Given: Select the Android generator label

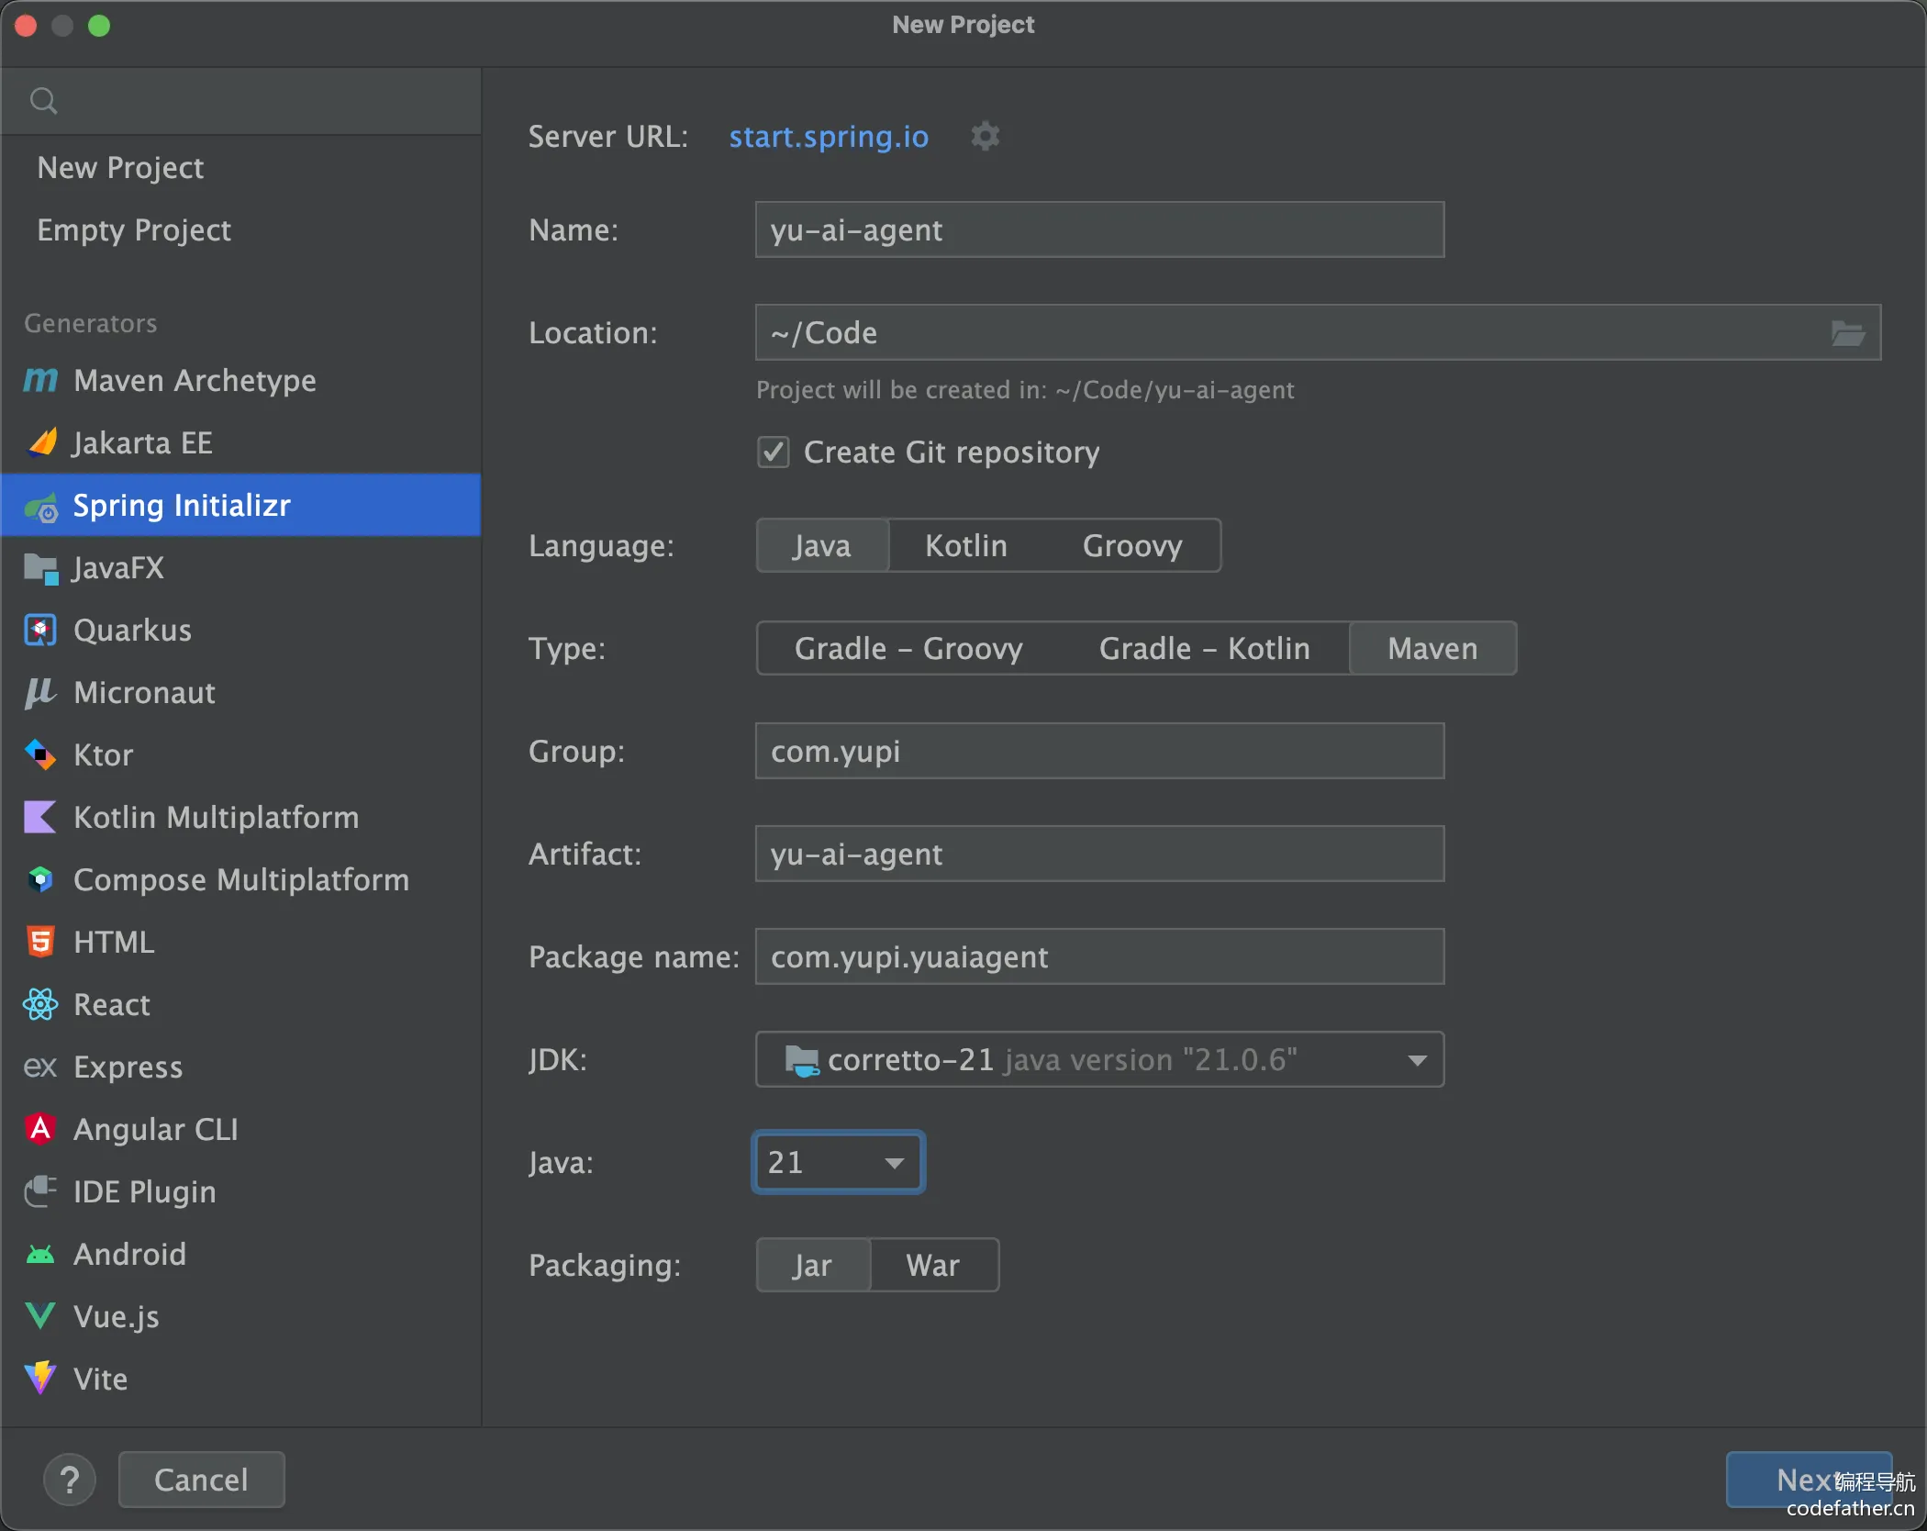Looking at the screenshot, I should point(129,1255).
